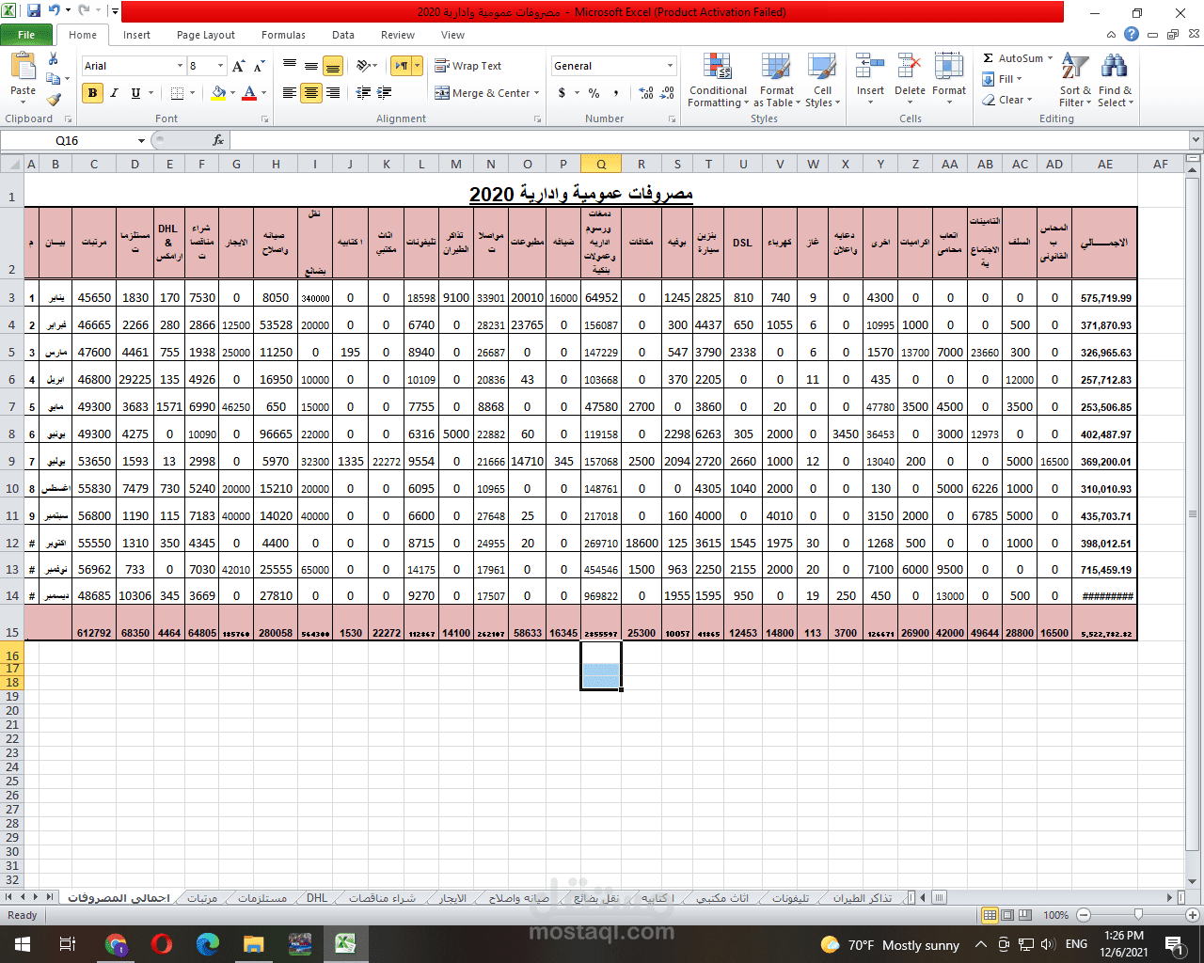Click Merge & Center button
Image resolution: width=1204 pixels, height=963 pixels.
(482, 93)
